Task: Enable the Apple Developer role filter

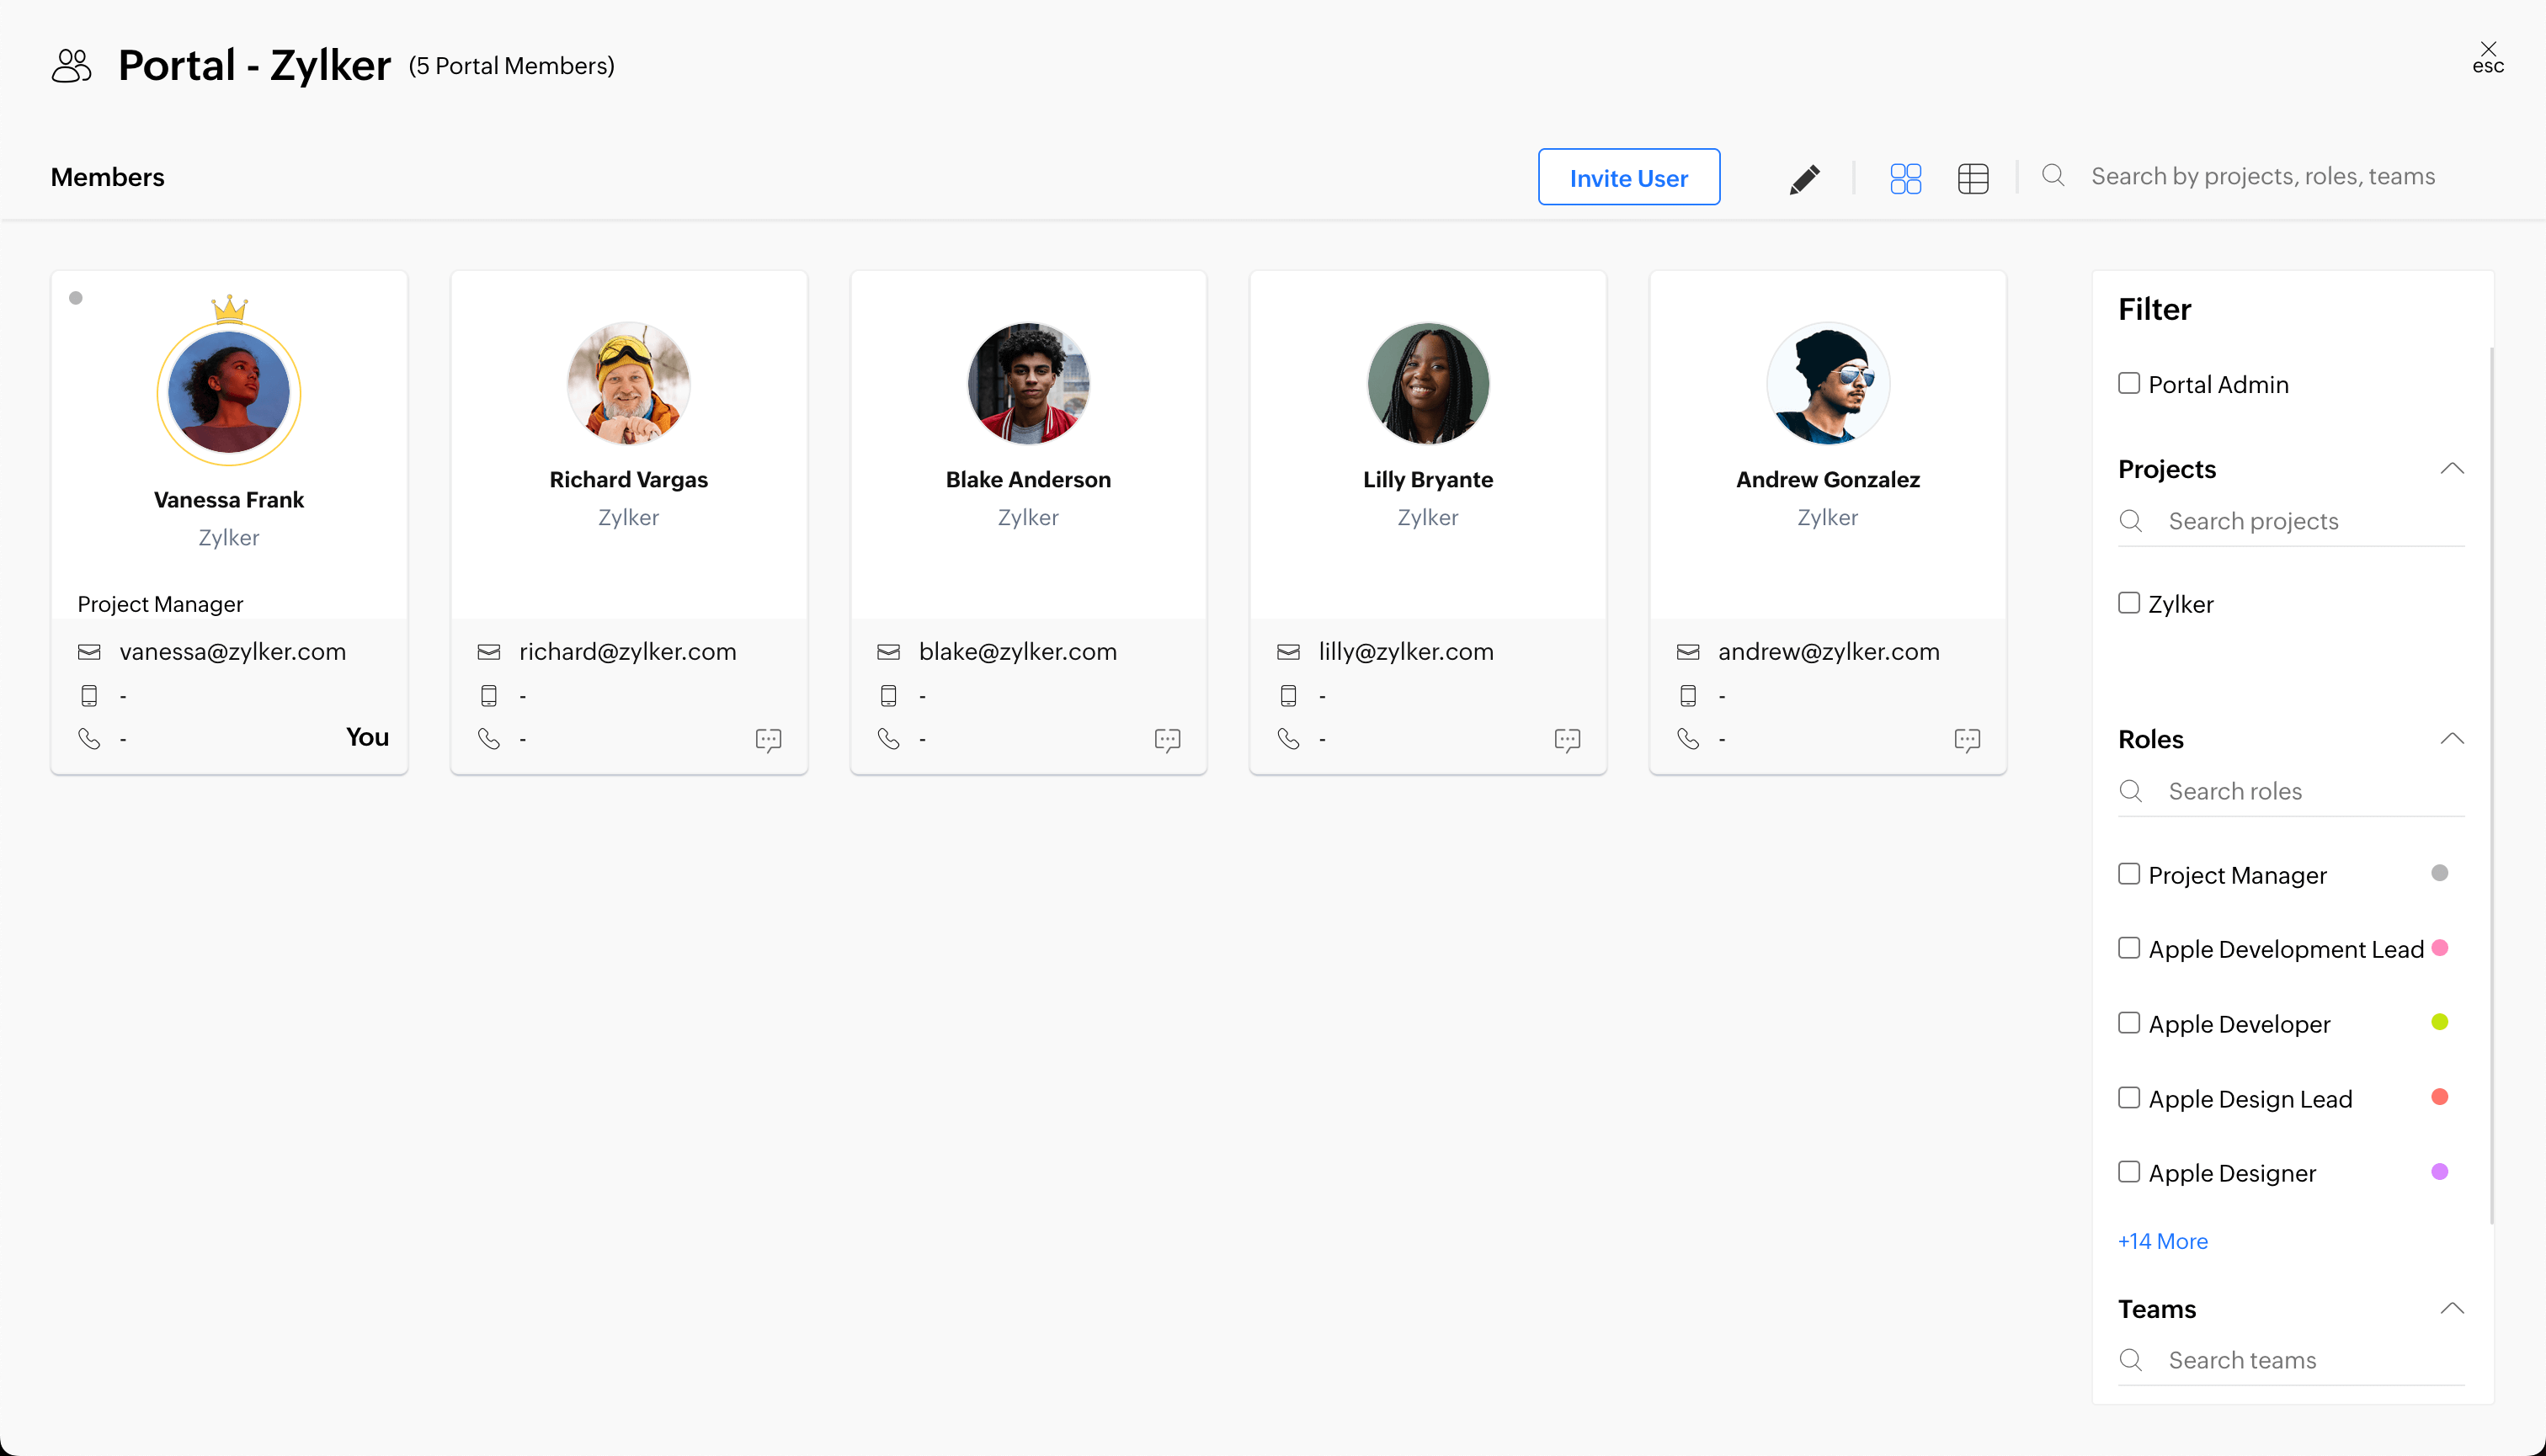Action: click(2129, 1023)
